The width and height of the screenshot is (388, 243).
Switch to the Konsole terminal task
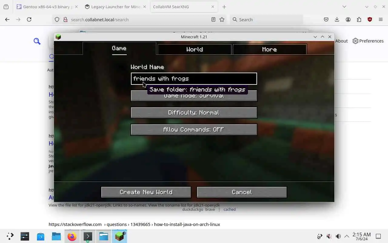(88, 236)
